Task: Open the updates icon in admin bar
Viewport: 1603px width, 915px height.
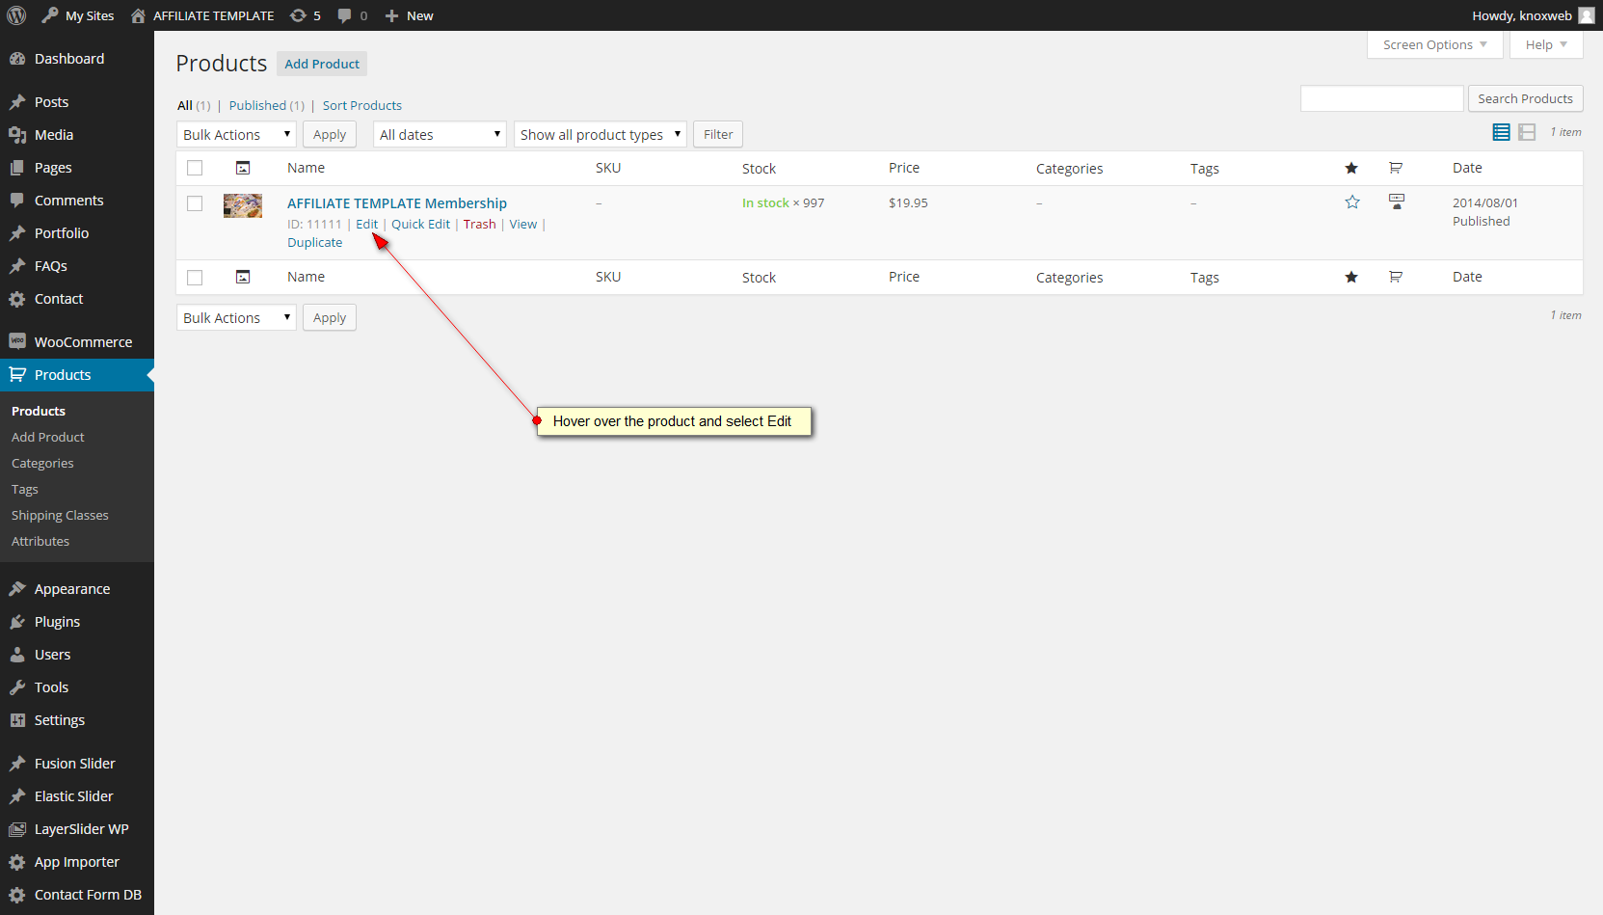Action: [x=299, y=15]
